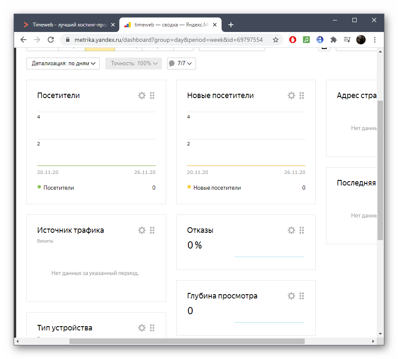Screen dimensions: 398x359
Task: Open the Точность: 100% dropdown
Action: [x=133, y=64]
